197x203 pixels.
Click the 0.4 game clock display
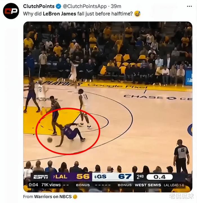[160, 177]
